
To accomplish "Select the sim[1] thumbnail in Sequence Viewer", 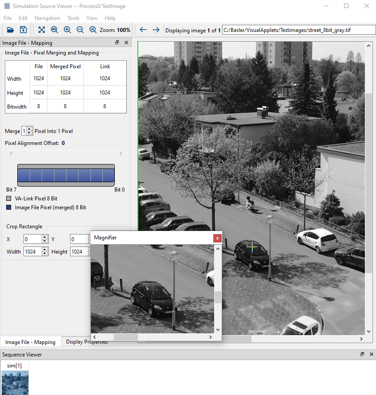I will point(15,379).
